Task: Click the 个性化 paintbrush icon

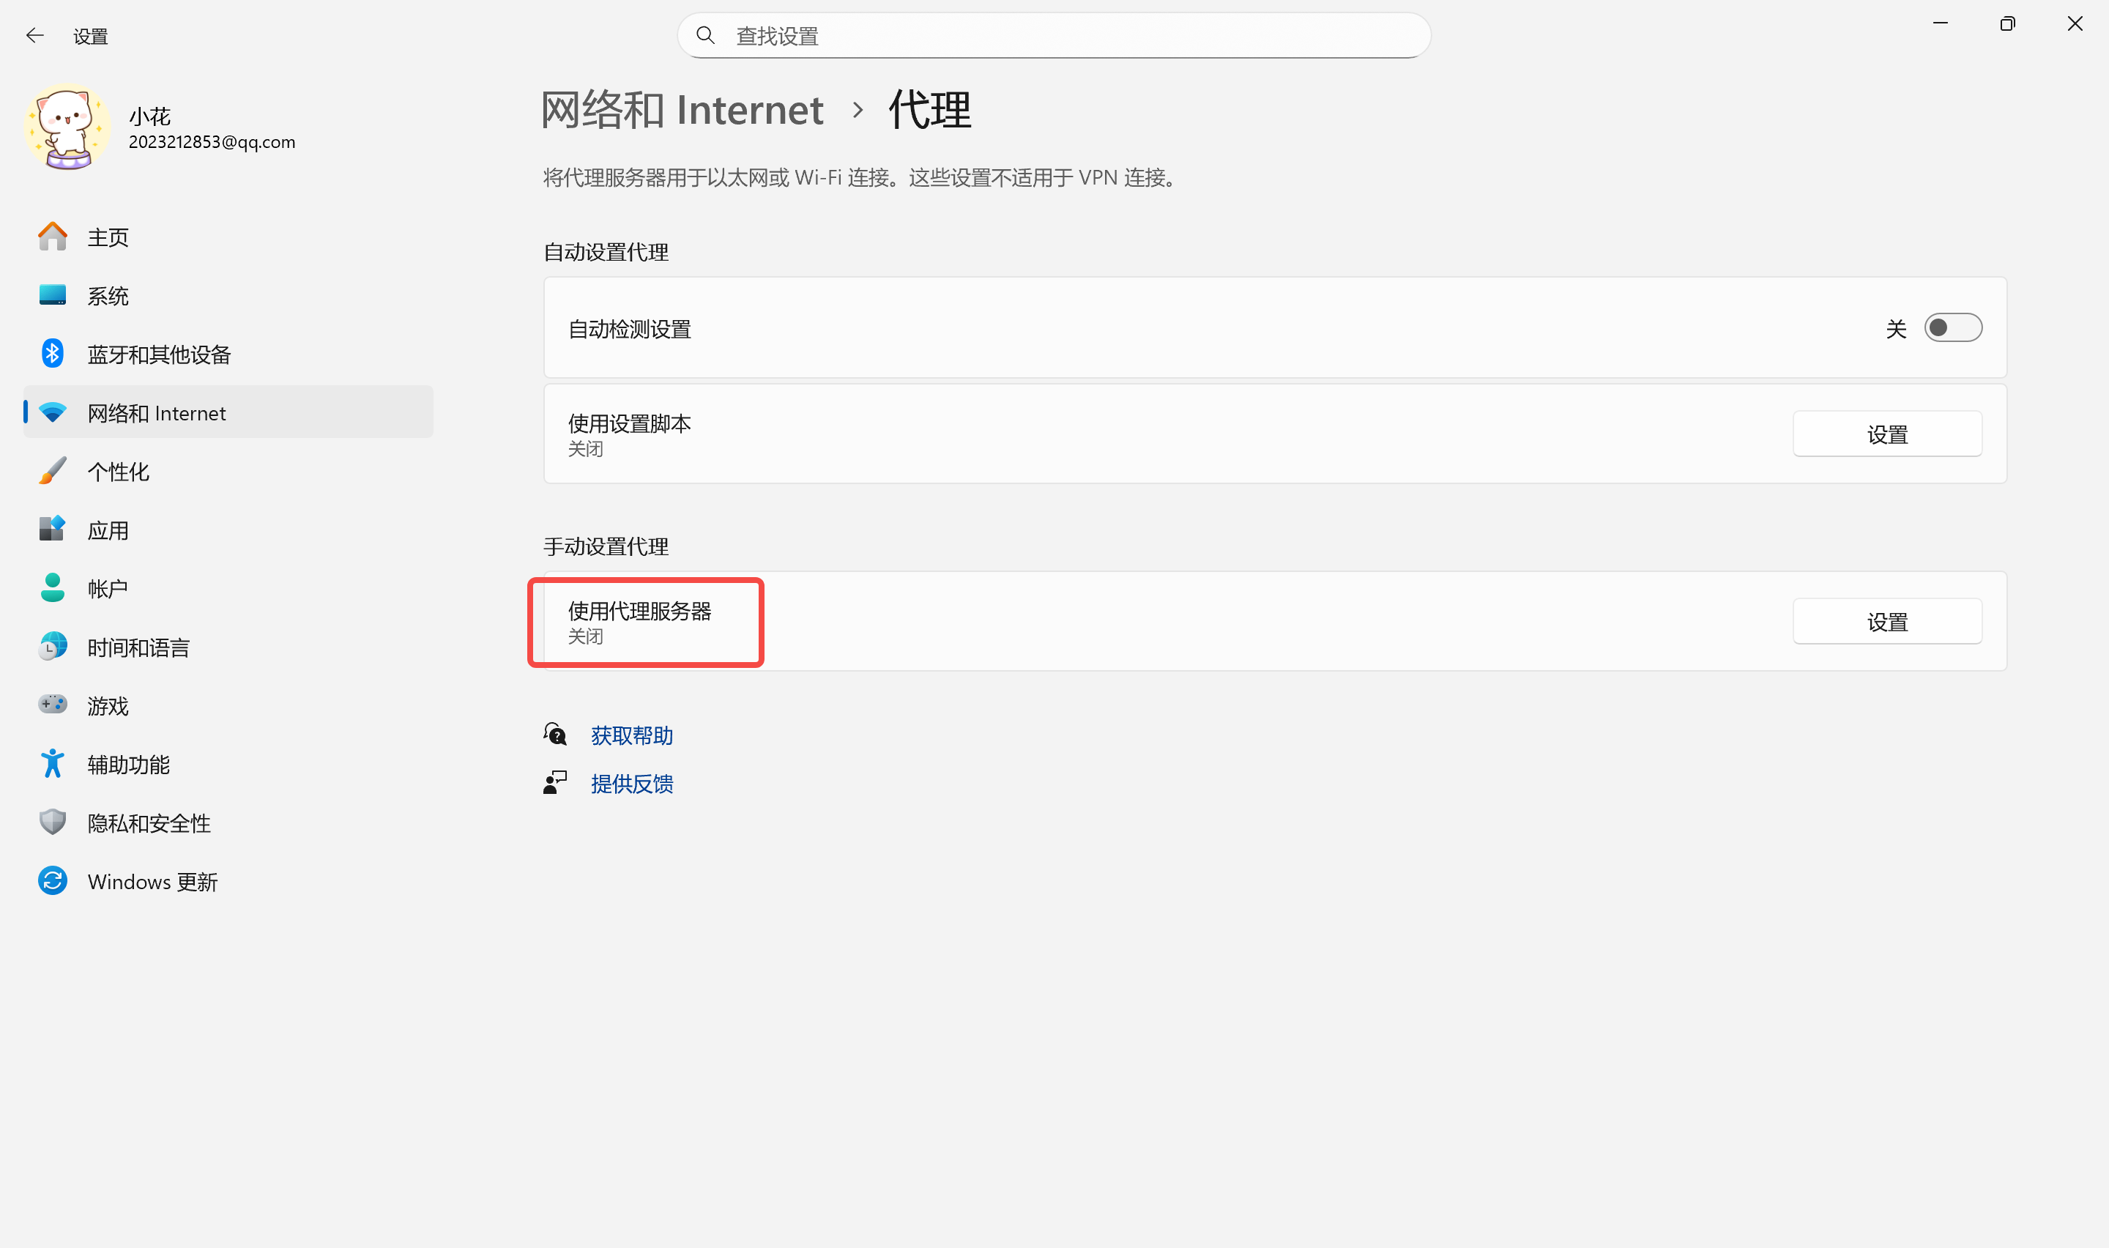Action: click(52, 471)
